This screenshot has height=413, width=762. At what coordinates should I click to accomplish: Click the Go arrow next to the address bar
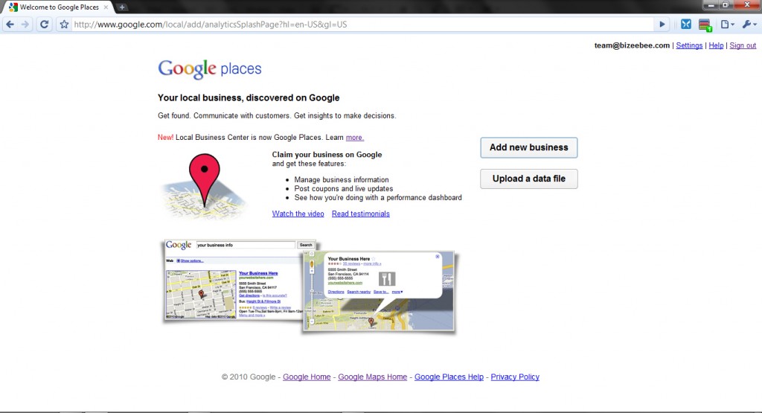pos(662,25)
